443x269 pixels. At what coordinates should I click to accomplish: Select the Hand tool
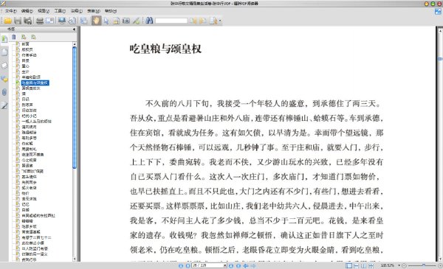click(96, 21)
